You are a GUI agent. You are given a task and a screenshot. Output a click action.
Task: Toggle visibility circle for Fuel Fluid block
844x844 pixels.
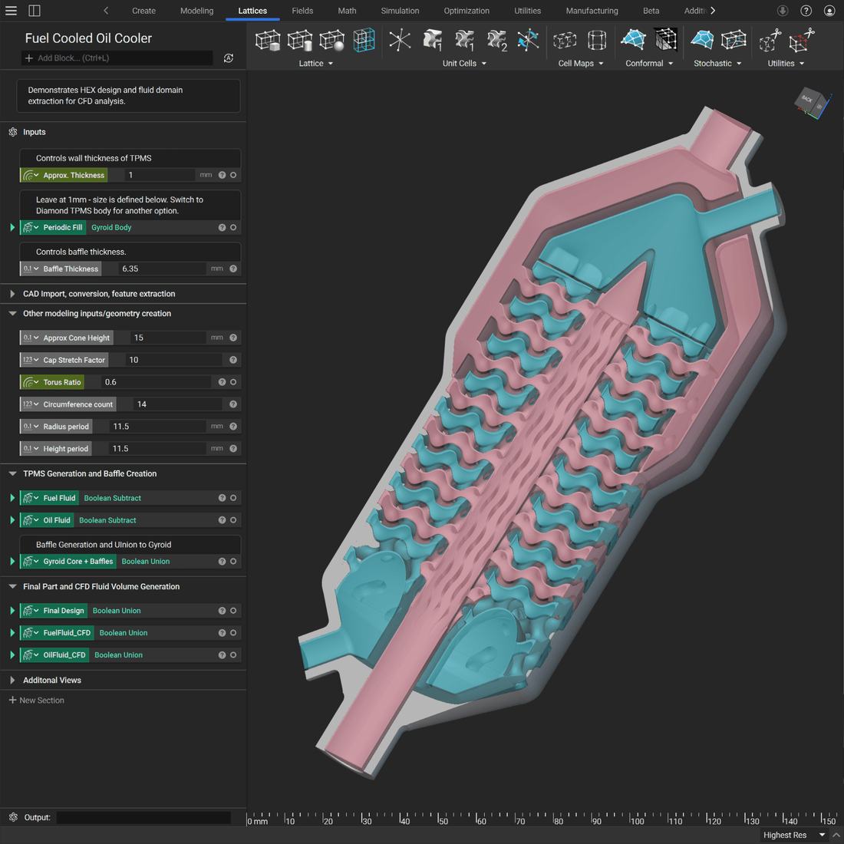[x=233, y=498]
